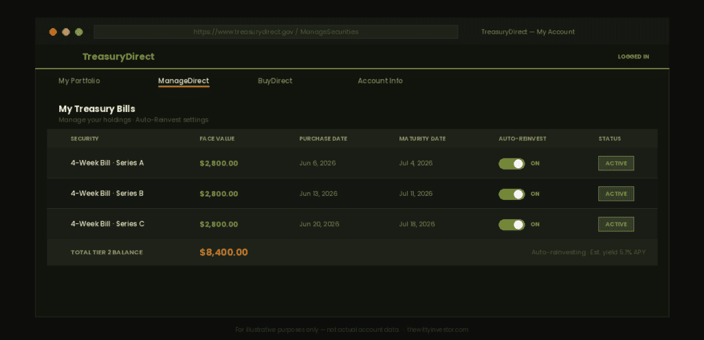This screenshot has height=340, width=704.
Task: Click the SECURITY column header
Action: [x=85, y=139]
